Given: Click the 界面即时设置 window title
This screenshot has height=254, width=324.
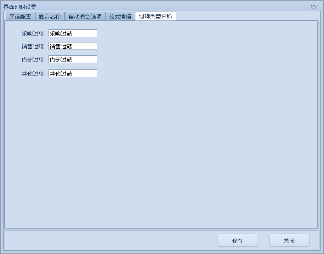Looking at the screenshot, I should tap(20, 7).
